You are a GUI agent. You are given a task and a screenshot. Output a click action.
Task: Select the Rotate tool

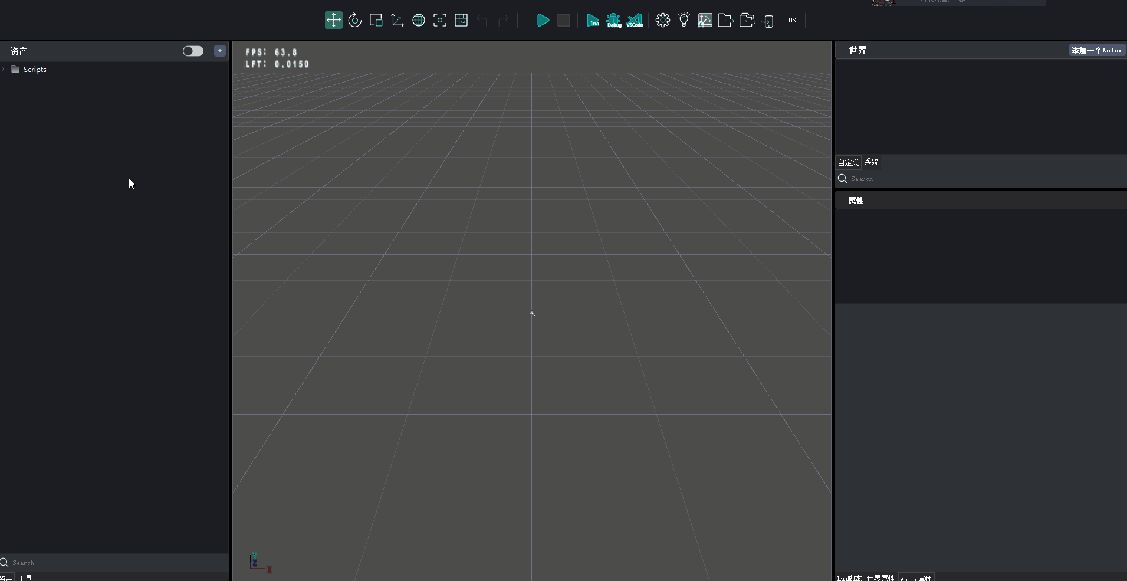[x=355, y=20]
